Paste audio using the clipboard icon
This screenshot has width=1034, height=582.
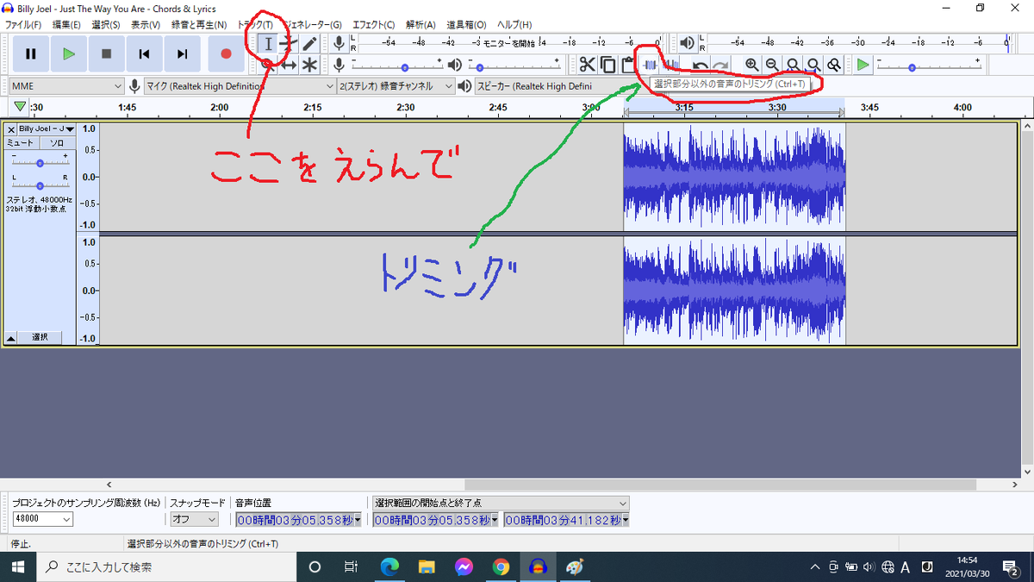[x=627, y=65]
